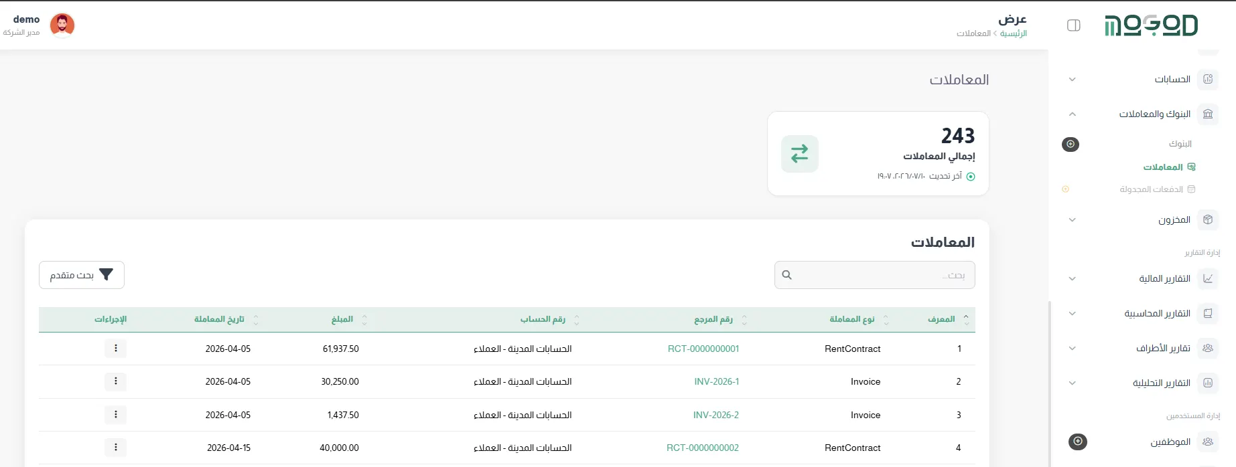Screen dimensions: 1236x467
Task: Click the الدفعات المجدولة calendar icon
Action: click(1191, 189)
